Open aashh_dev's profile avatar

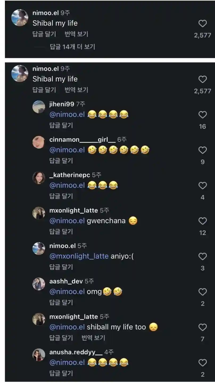(x=39, y=284)
